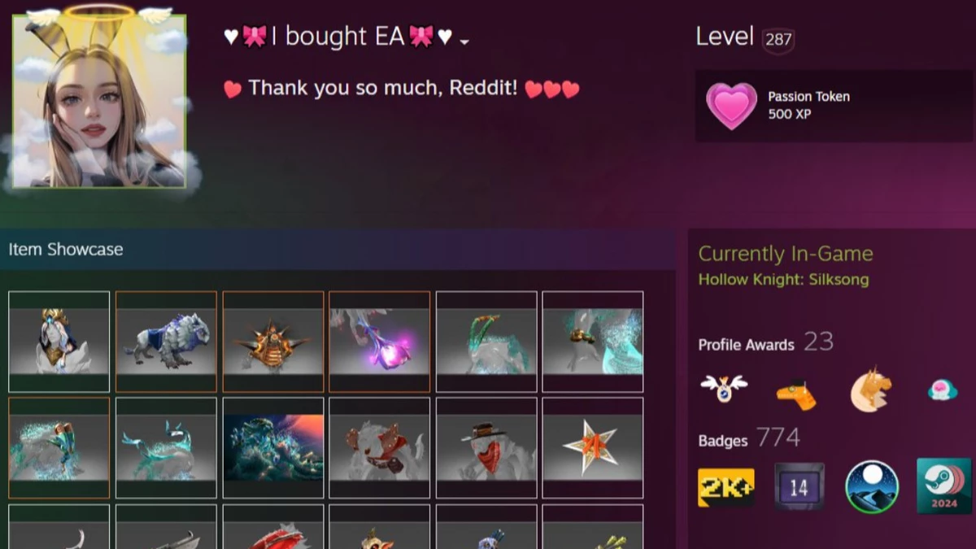Open the Level 287 badge
This screenshot has height=549, width=976.
(778, 39)
